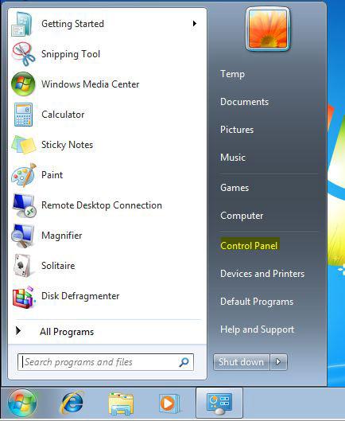Select Remote Desktop Connection text label

[x=102, y=205]
